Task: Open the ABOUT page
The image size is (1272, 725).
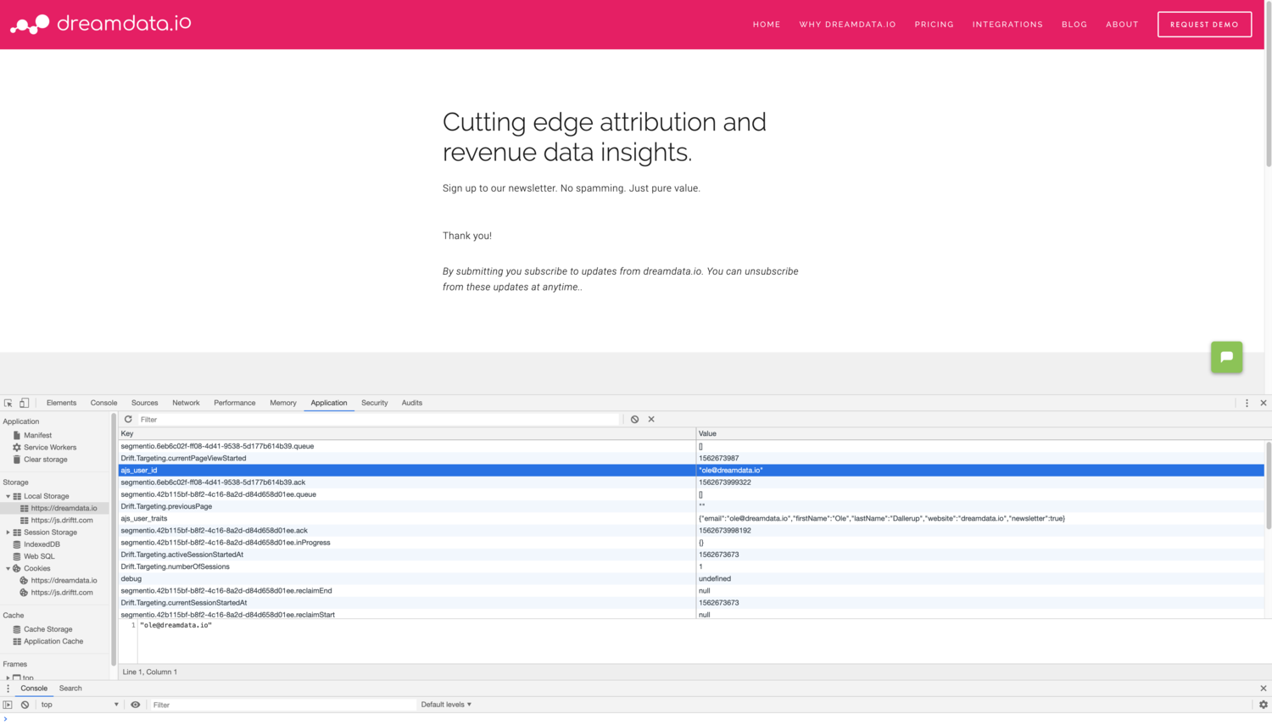Action: tap(1122, 25)
